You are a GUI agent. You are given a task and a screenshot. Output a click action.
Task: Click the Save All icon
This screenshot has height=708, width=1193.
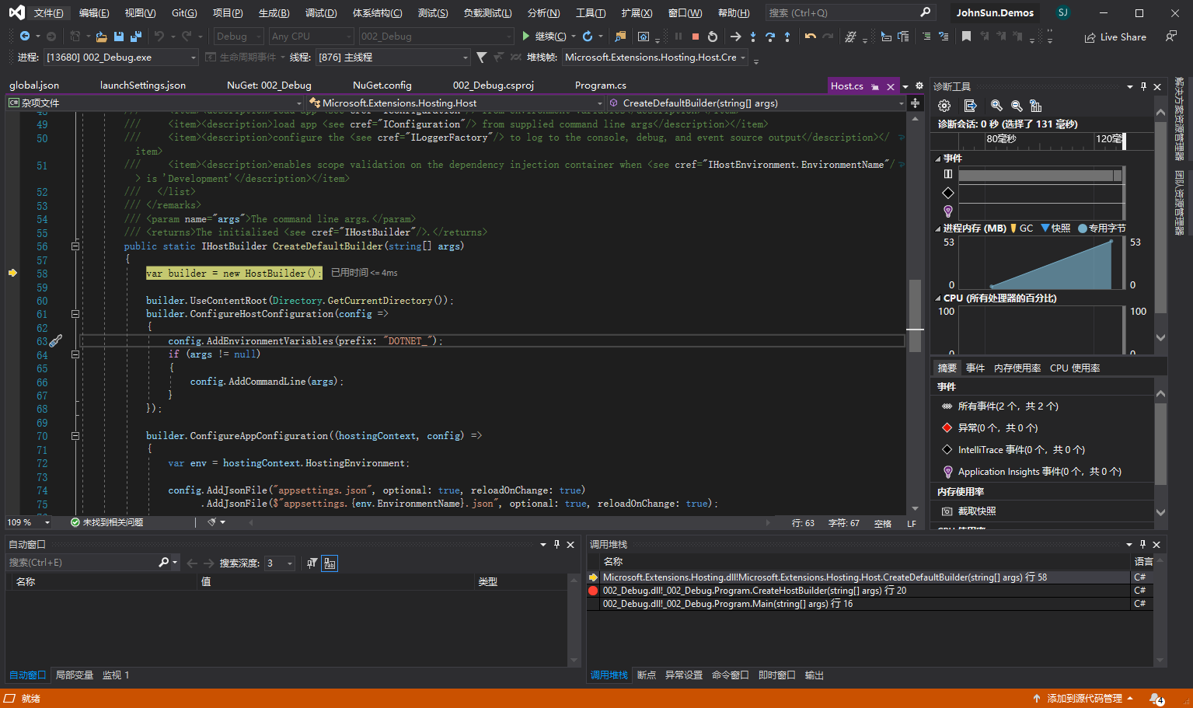tap(136, 37)
